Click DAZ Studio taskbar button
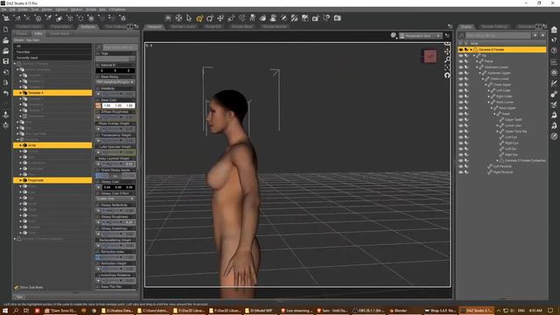 click(476, 311)
